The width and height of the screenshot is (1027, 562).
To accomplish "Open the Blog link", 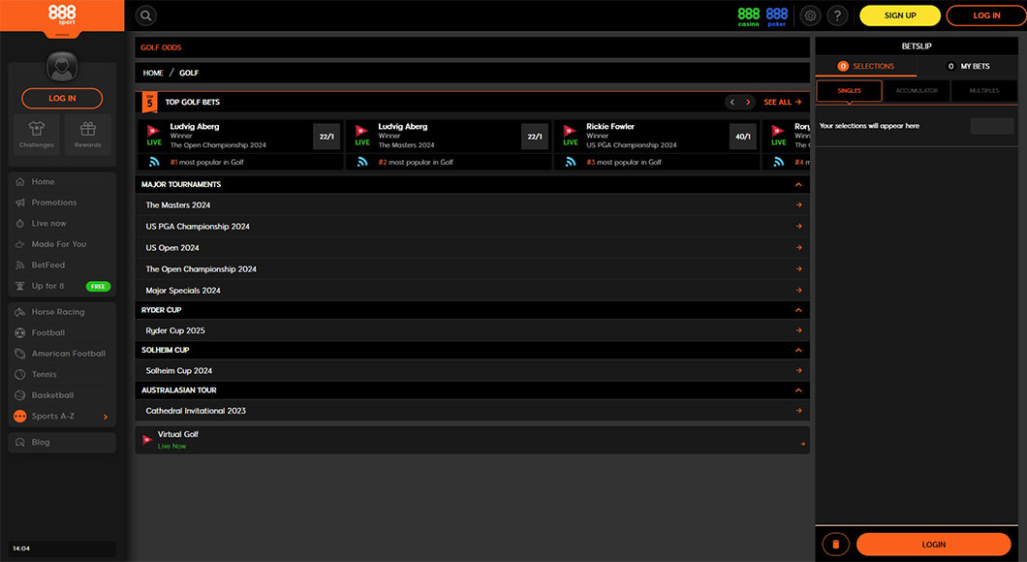I will tap(62, 442).
